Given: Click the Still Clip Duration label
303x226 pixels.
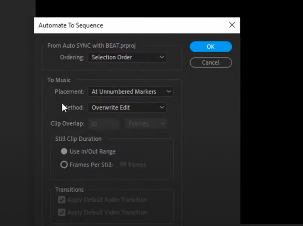Looking at the screenshot, I should click(x=78, y=139).
